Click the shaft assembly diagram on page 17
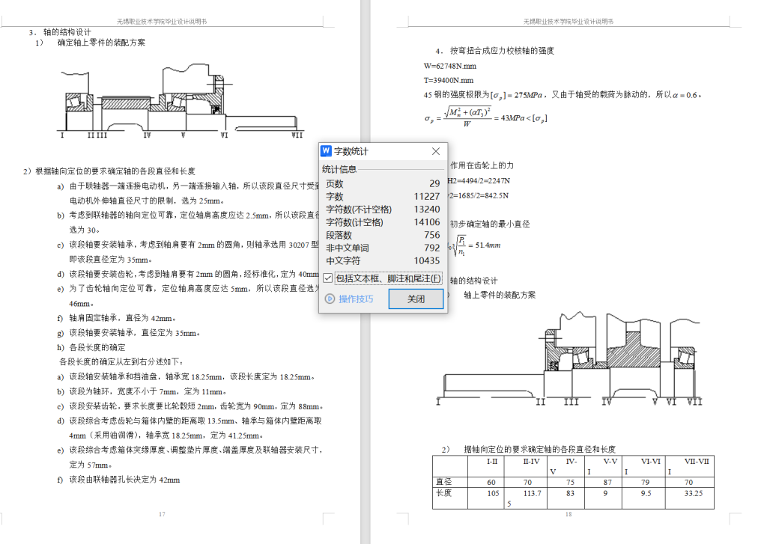Image resolution: width=767 pixels, height=544 pixels. click(x=181, y=101)
